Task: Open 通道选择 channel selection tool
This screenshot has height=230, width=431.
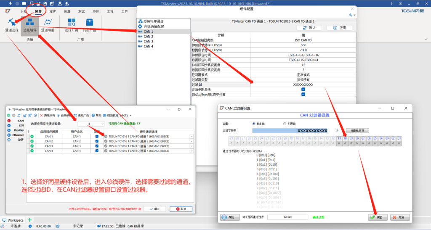Action: pos(12,25)
